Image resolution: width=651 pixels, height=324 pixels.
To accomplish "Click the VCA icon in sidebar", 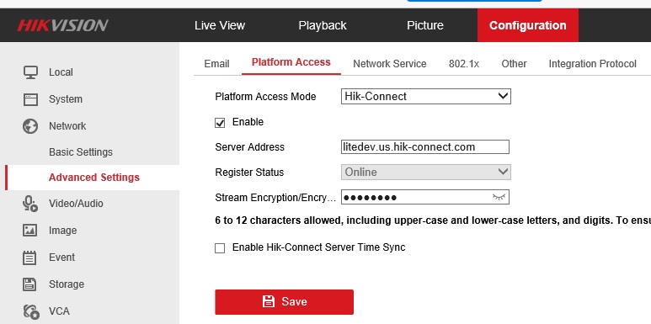I will 31,311.
